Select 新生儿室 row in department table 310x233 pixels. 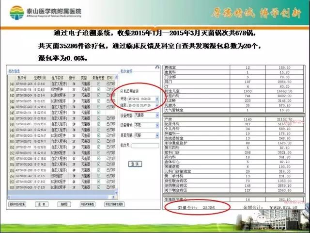click(x=233, y=91)
